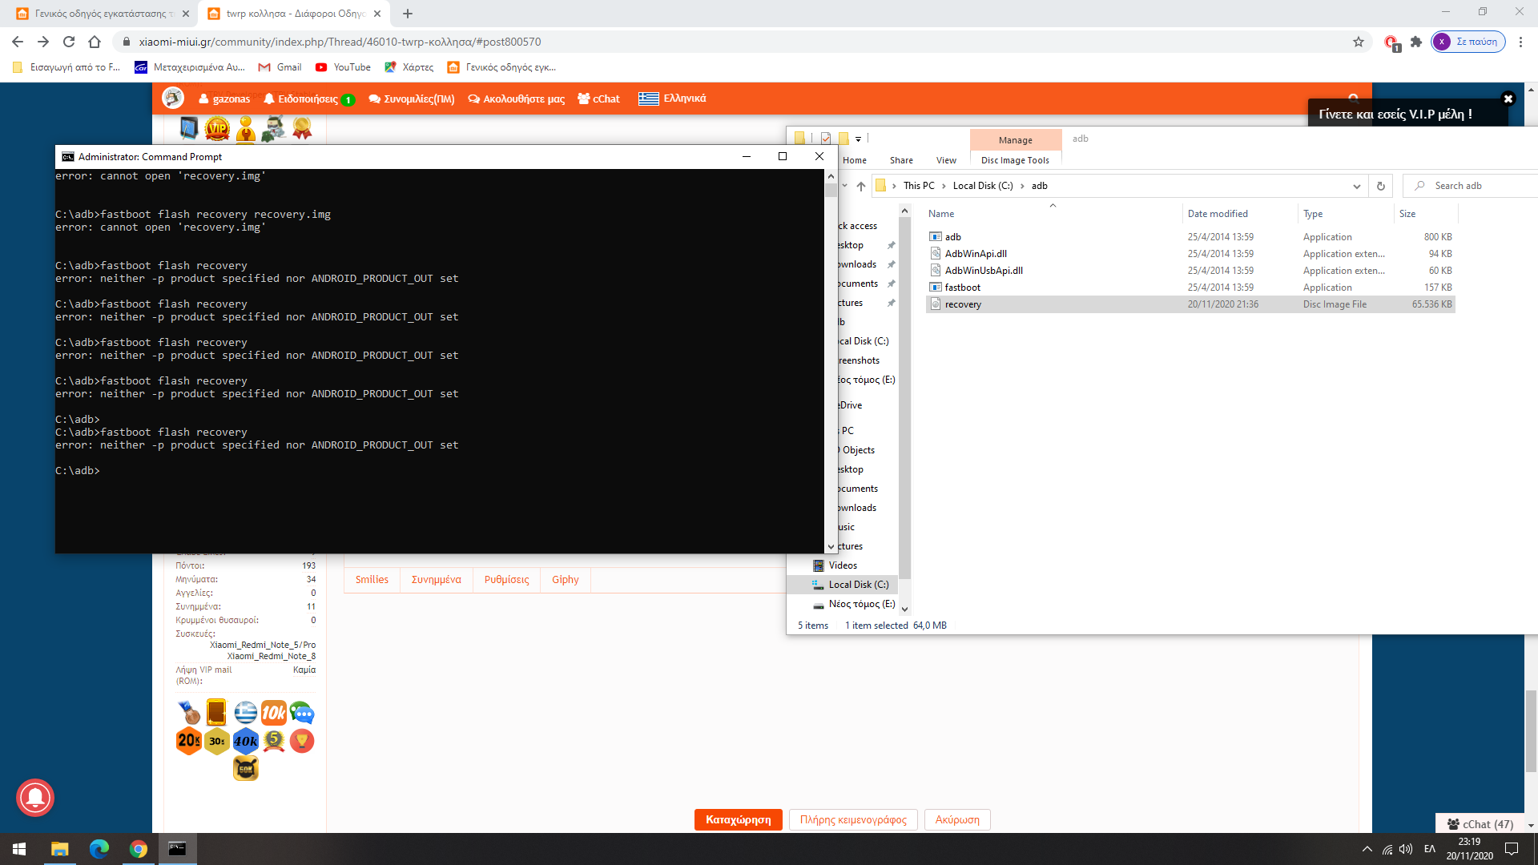
Task: Open the Disc Image Tools ribbon tab
Action: click(x=1015, y=160)
